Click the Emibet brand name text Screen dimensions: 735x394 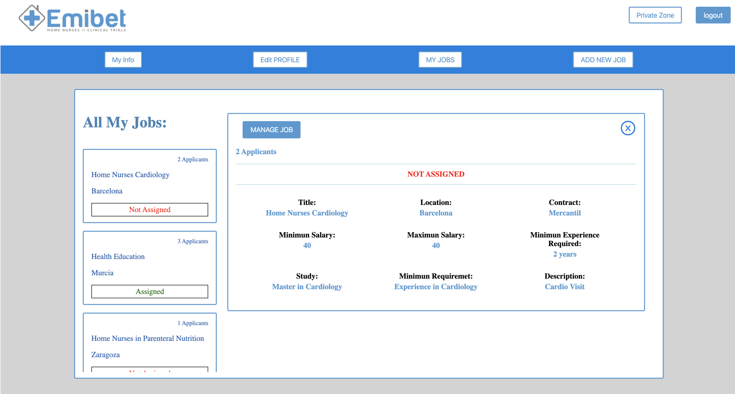86,18
